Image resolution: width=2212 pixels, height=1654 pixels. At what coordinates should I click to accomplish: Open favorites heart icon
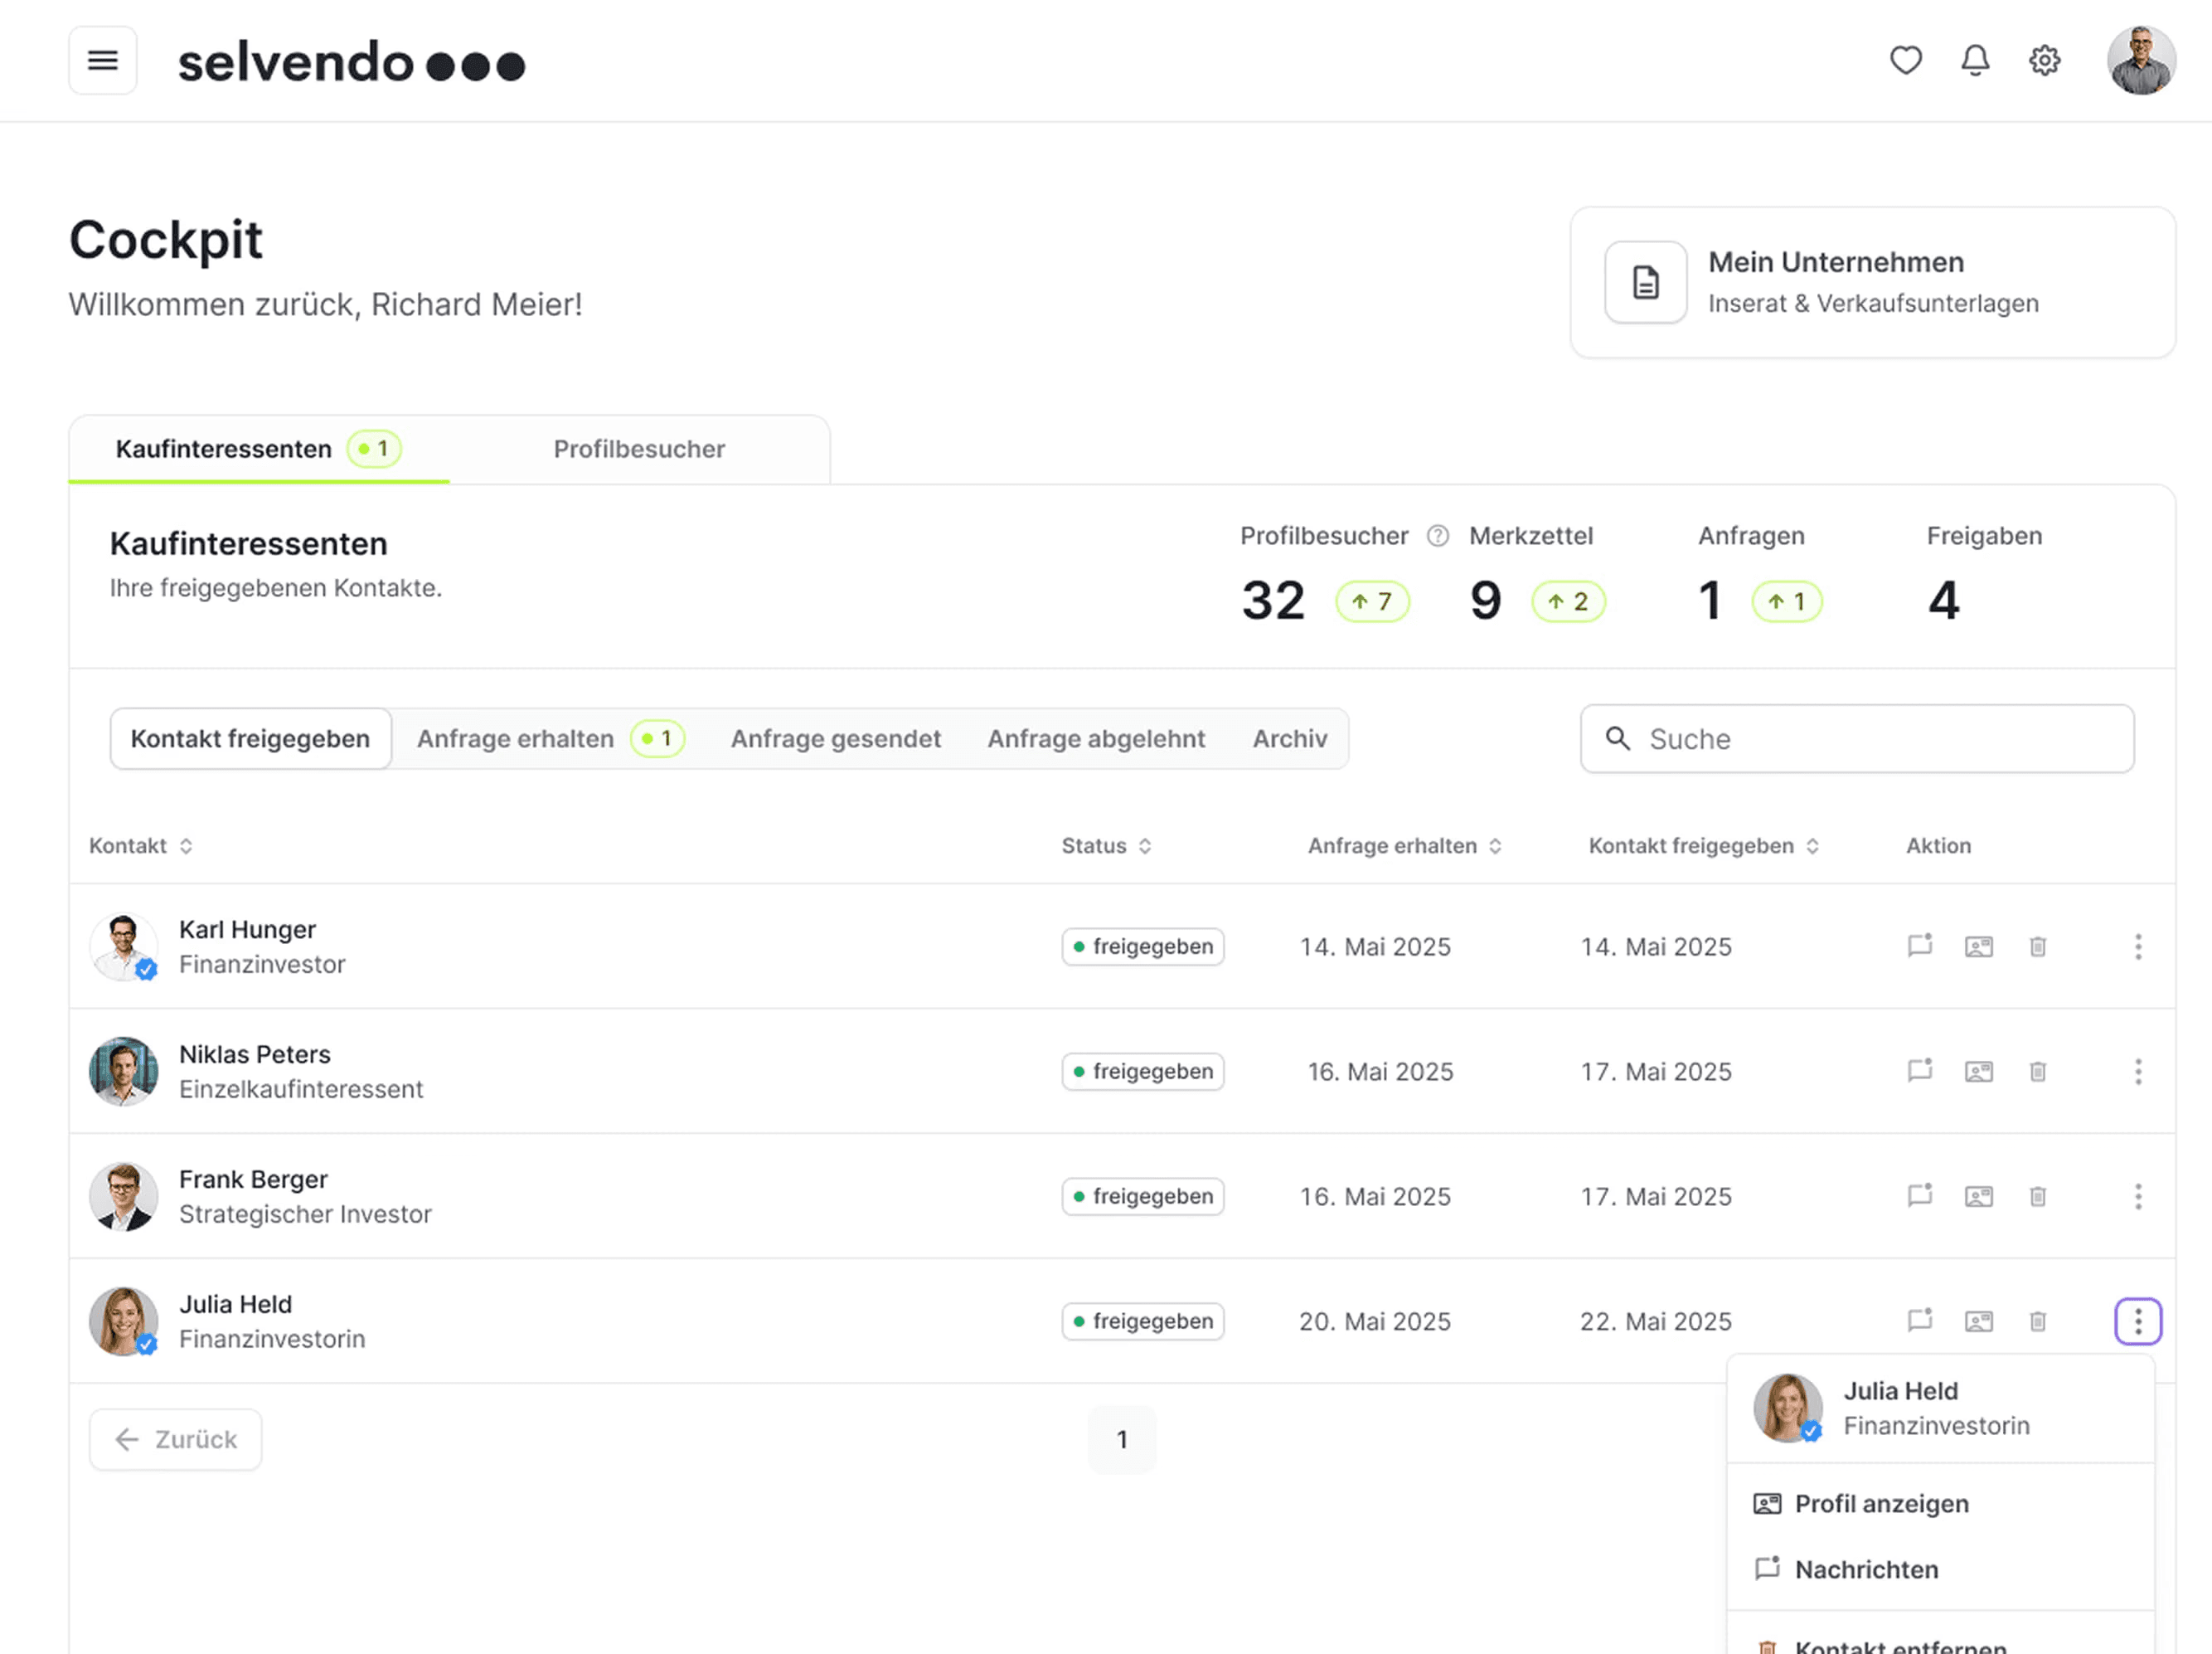pyautogui.click(x=1906, y=61)
